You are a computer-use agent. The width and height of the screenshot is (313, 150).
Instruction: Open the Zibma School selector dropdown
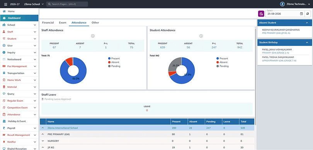tap(34, 4)
